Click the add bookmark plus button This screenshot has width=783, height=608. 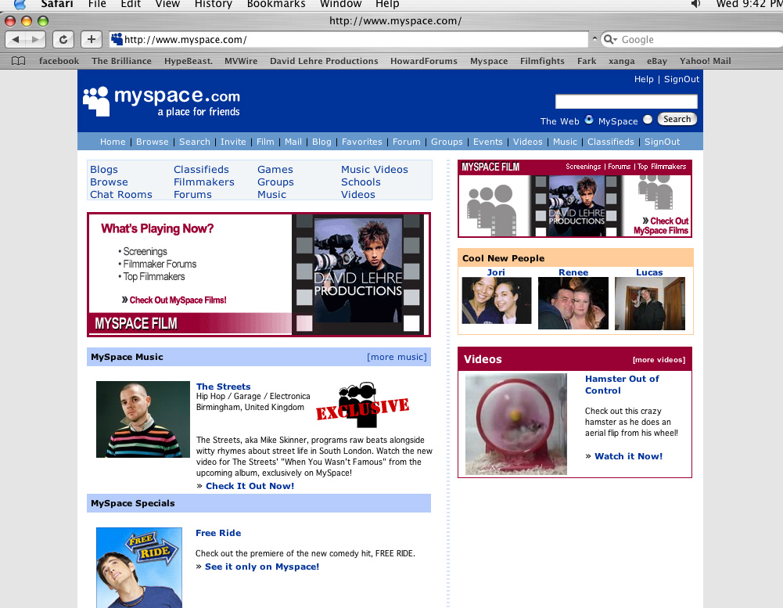(92, 39)
